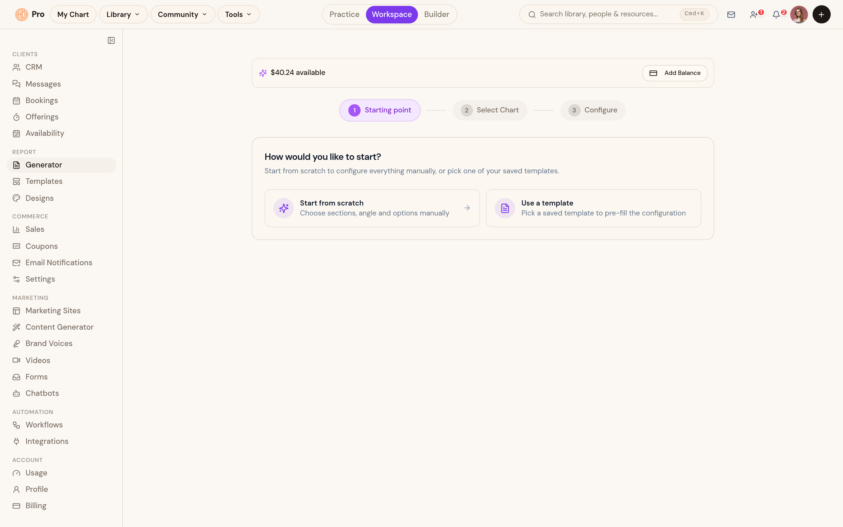Click the sparkle icon beside available balance
843x527 pixels.
pos(263,73)
